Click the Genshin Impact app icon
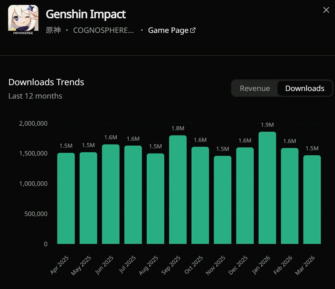 pos(23,20)
